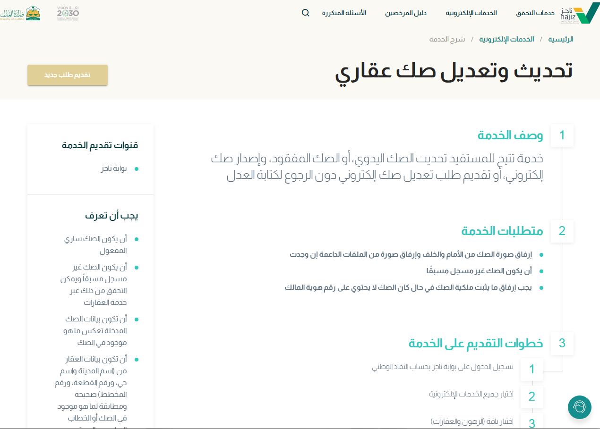This screenshot has width=600, height=429.
Task: Click the Ministry of Justice logo
Action: (20, 13)
